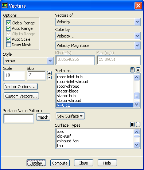Click the Surfaces list scrollbar thumb
This screenshot has height=170, width=144.
(137, 96)
